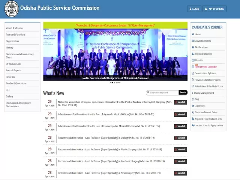Click the Recruitment Calendar icon
240x180 pixels.
point(193,67)
